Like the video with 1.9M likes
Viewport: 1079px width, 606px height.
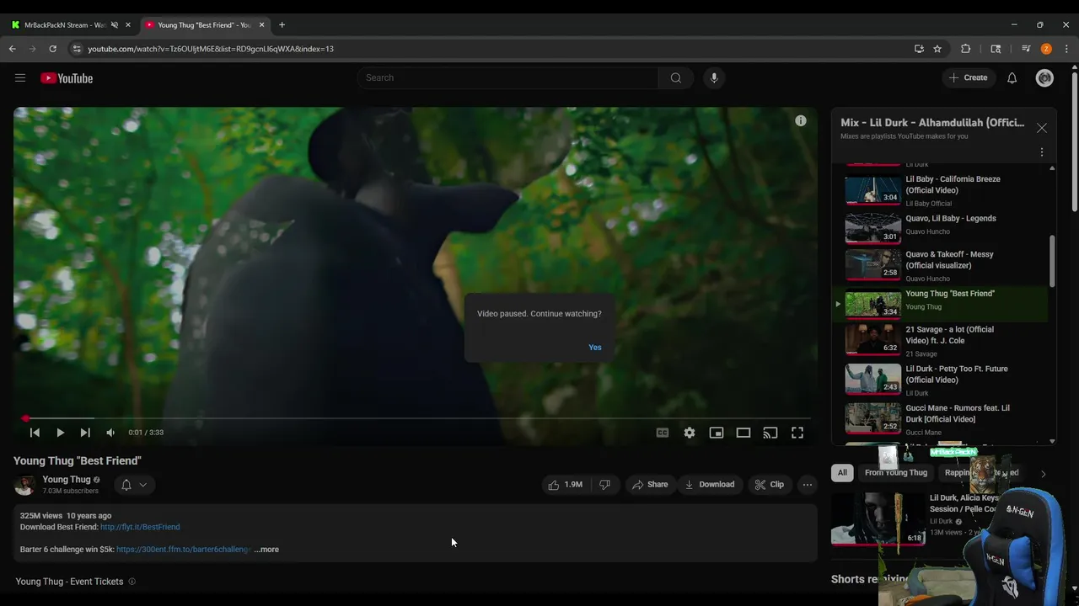point(566,485)
